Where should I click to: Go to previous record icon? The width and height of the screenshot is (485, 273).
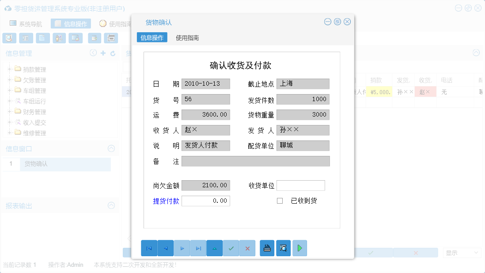(x=166, y=248)
